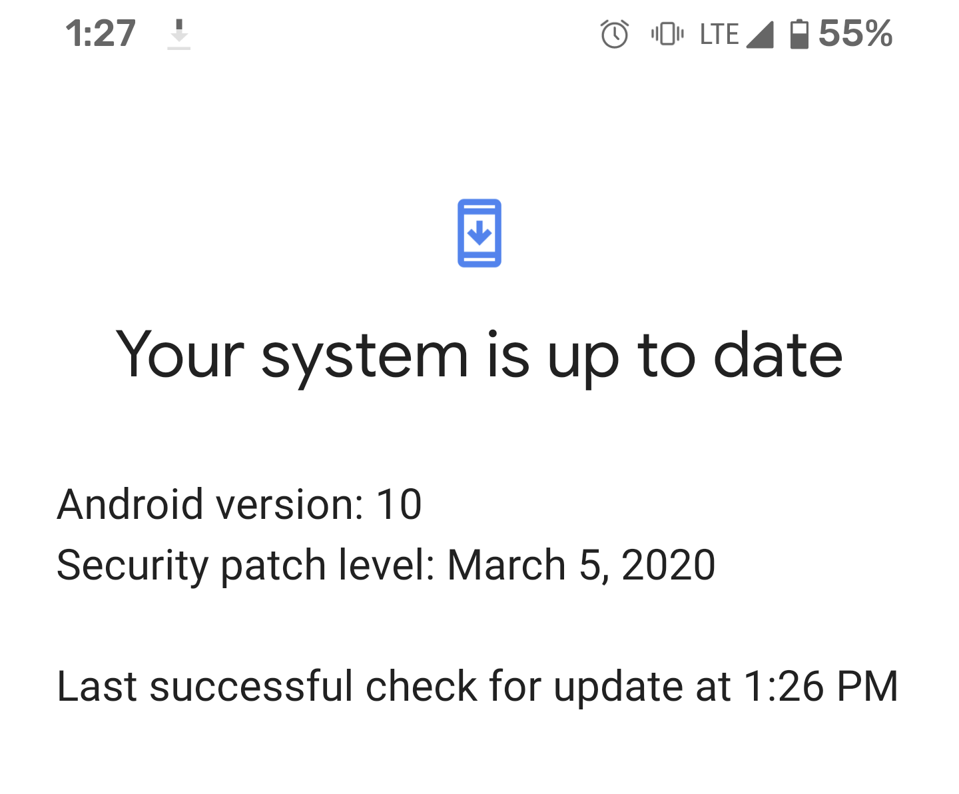Viewport: 959px width, 794px height.
Task: Tap the 'Your system is up to date' heading
Action: point(479,356)
